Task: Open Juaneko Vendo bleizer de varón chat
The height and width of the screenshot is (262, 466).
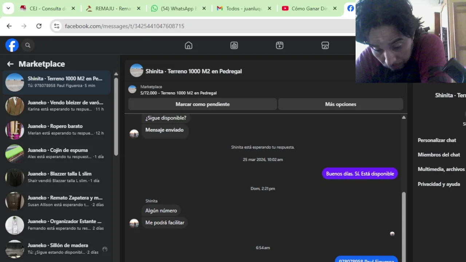Action: click(x=56, y=106)
